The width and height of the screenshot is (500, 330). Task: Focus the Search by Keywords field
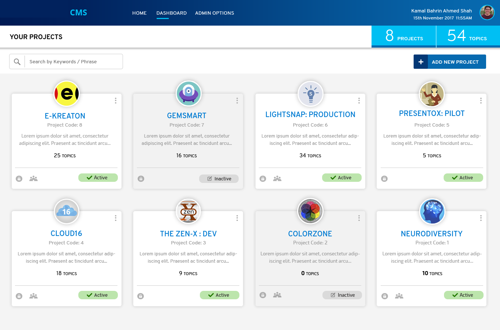[73, 62]
